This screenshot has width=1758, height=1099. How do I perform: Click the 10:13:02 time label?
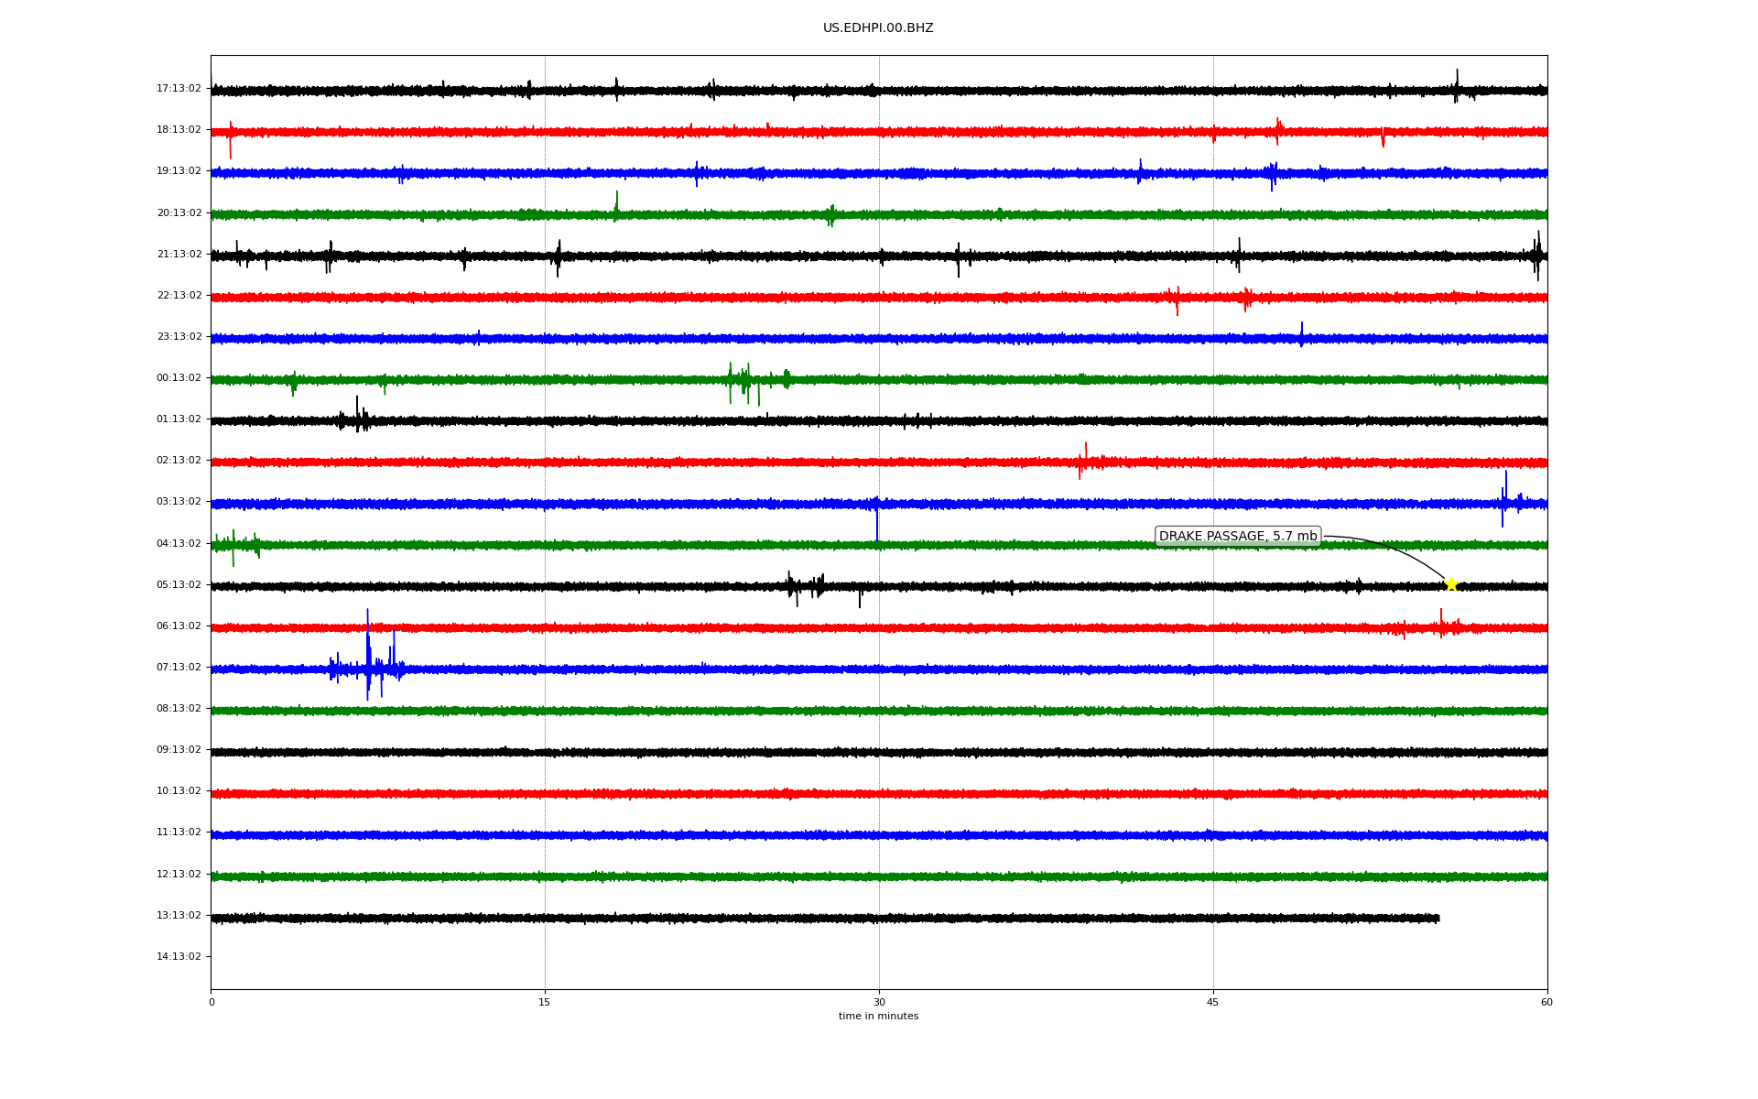point(179,791)
